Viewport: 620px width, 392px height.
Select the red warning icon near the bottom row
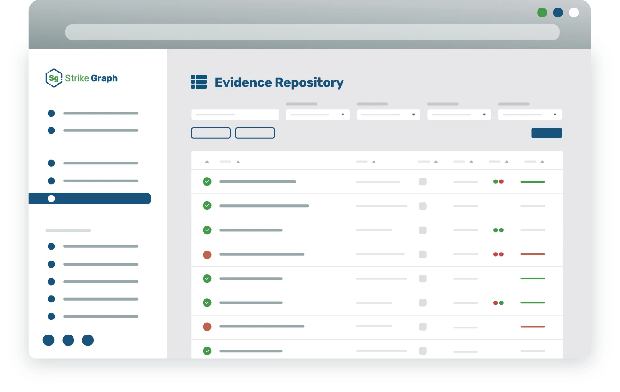(x=206, y=327)
